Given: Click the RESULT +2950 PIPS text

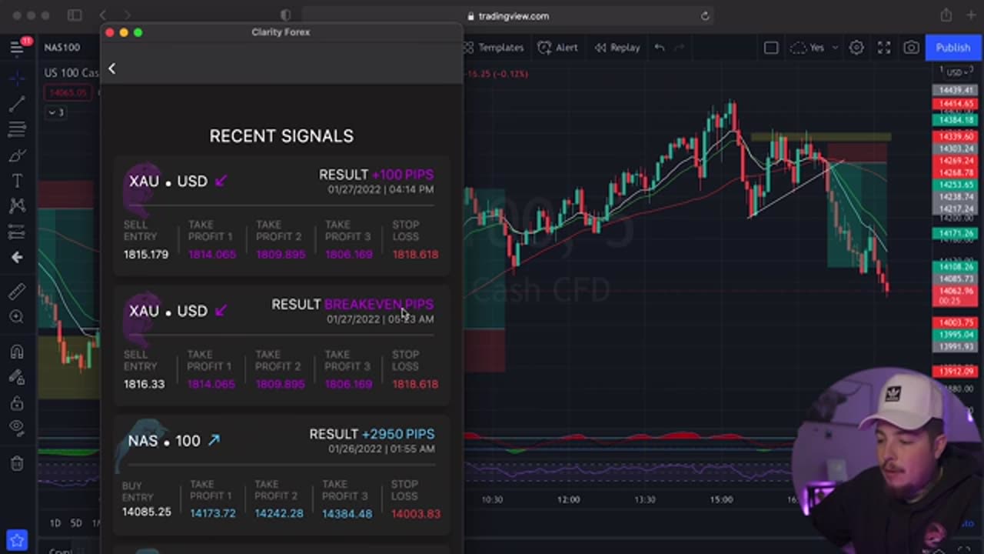Looking at the screenshot, I should (x=371, y=435).
